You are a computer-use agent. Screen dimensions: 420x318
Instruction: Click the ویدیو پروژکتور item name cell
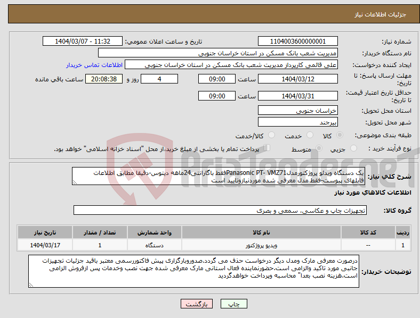261,245
